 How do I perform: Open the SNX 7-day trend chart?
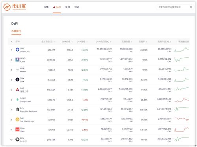[182, 80]
